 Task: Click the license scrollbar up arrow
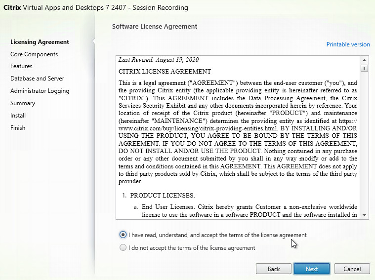pos(365,59)
